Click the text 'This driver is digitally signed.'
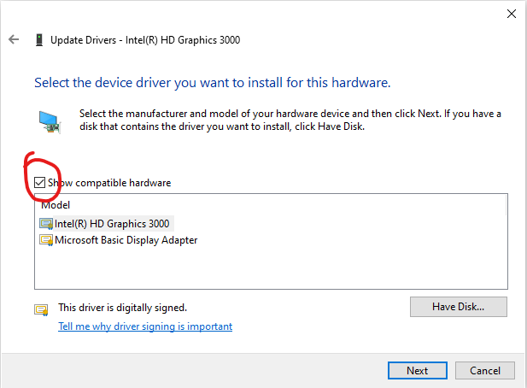 [123, 308]
